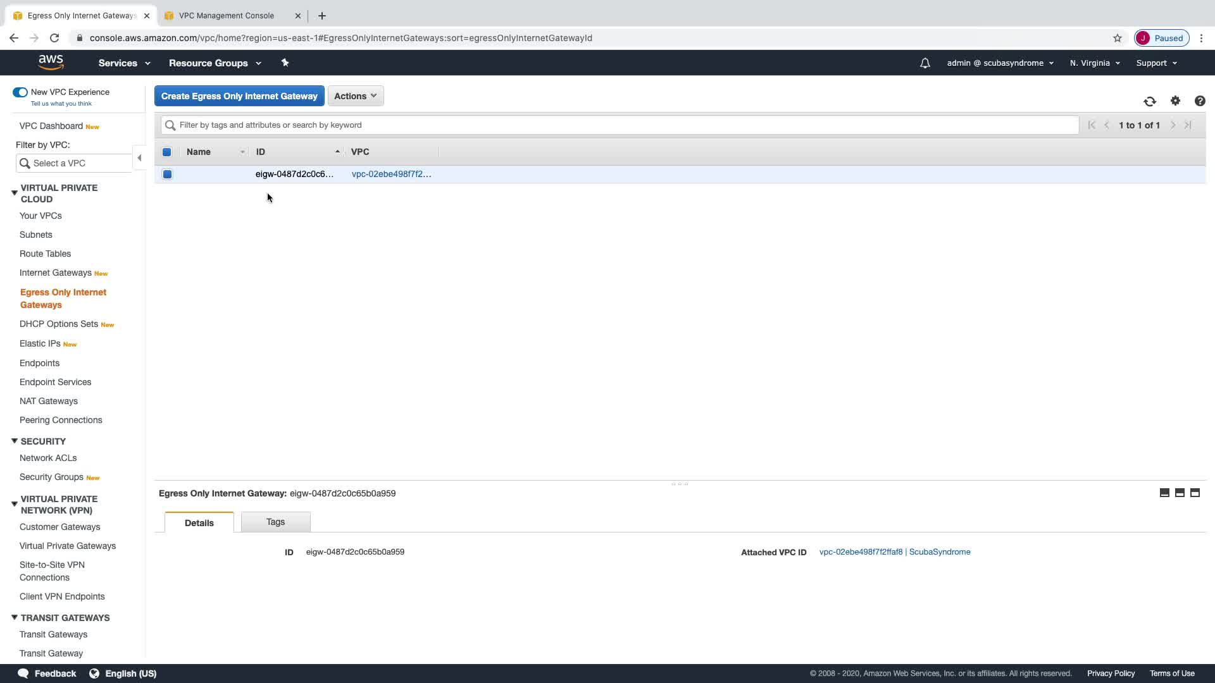Collapse the Security sidebar section
This screenshot has height=683, width=1215.
[x=15, y=441]
